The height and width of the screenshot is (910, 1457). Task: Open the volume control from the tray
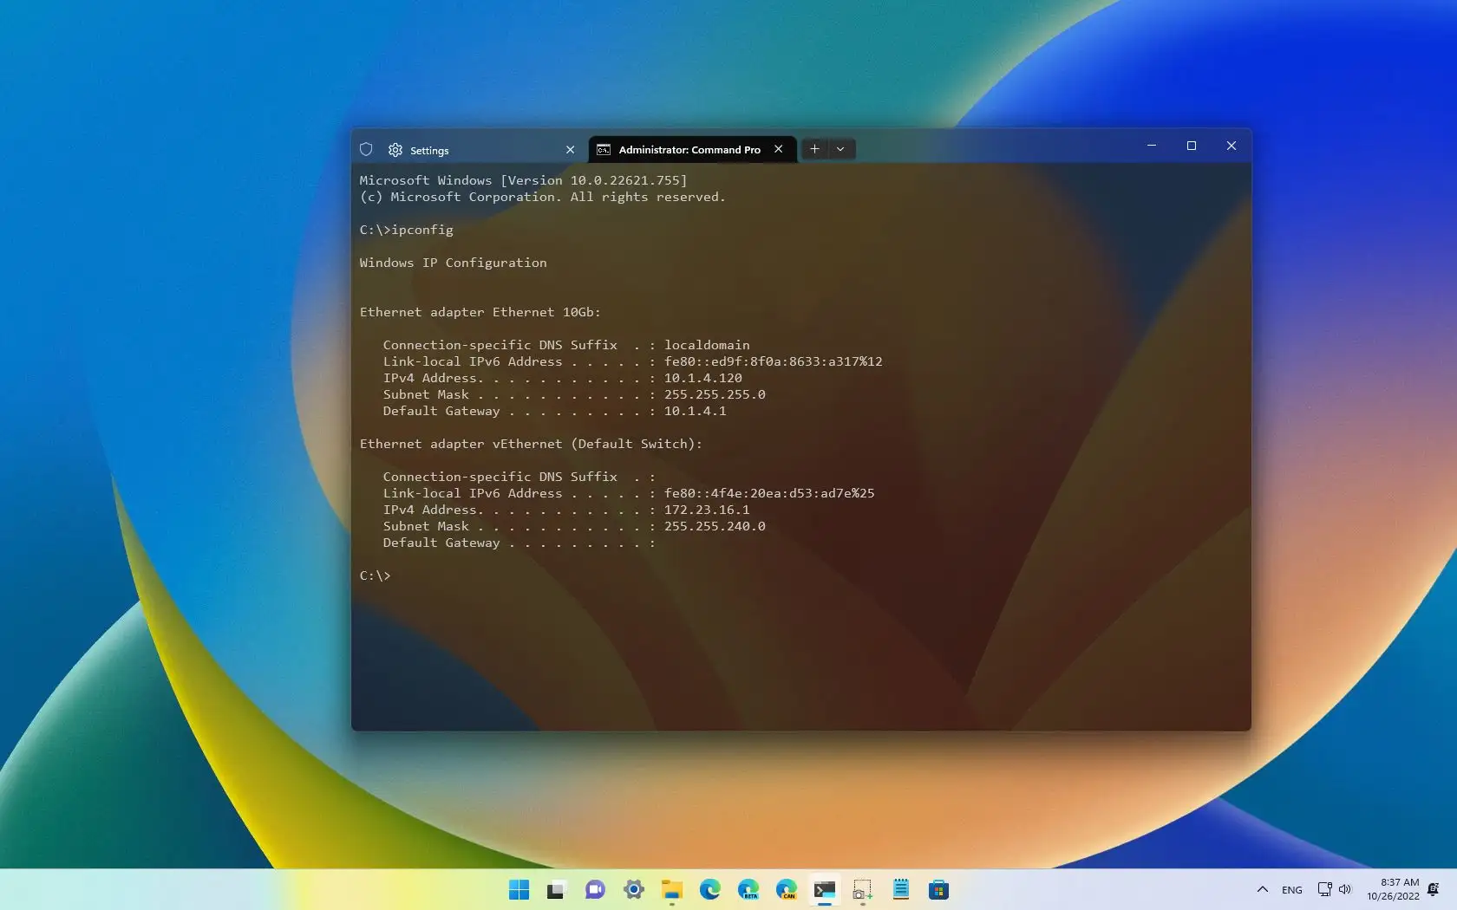(x=1345, y=890)
